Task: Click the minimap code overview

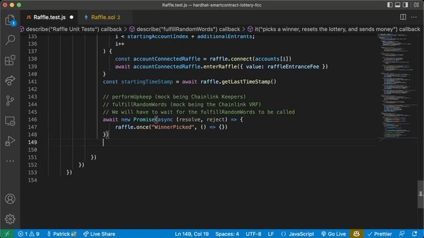Action: (x=397, y=87)
